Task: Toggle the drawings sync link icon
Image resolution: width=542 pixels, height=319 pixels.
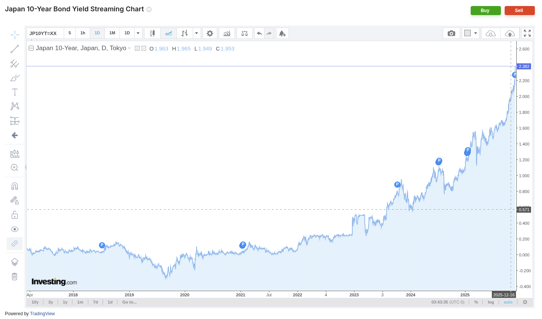Action: click(x=15, y=244)
